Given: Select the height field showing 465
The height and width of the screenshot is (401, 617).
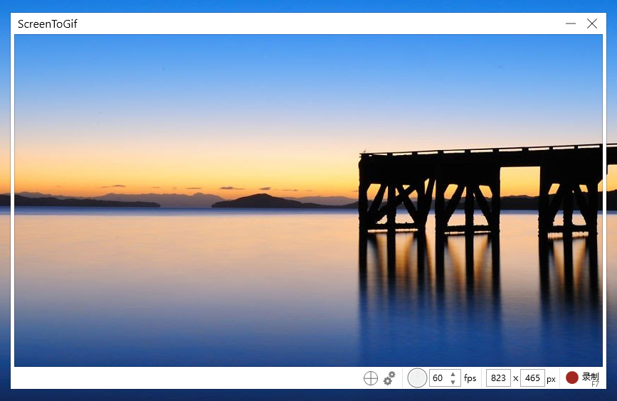Looking at the screenshot, I should click(x=532, y=378).
